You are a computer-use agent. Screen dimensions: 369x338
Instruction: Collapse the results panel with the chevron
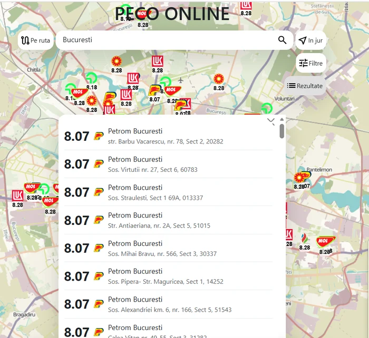(271, 121)
